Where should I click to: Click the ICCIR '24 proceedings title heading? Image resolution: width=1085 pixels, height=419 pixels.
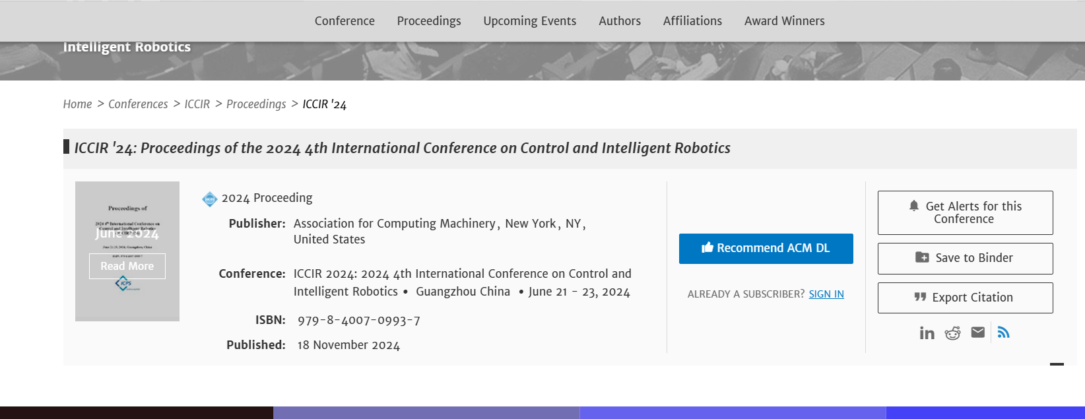[403, 148]
